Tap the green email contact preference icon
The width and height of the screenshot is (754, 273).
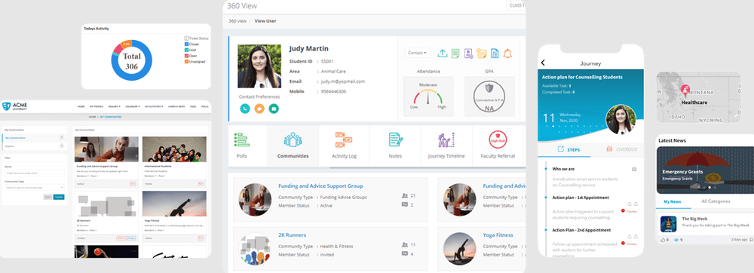[274, 109]
